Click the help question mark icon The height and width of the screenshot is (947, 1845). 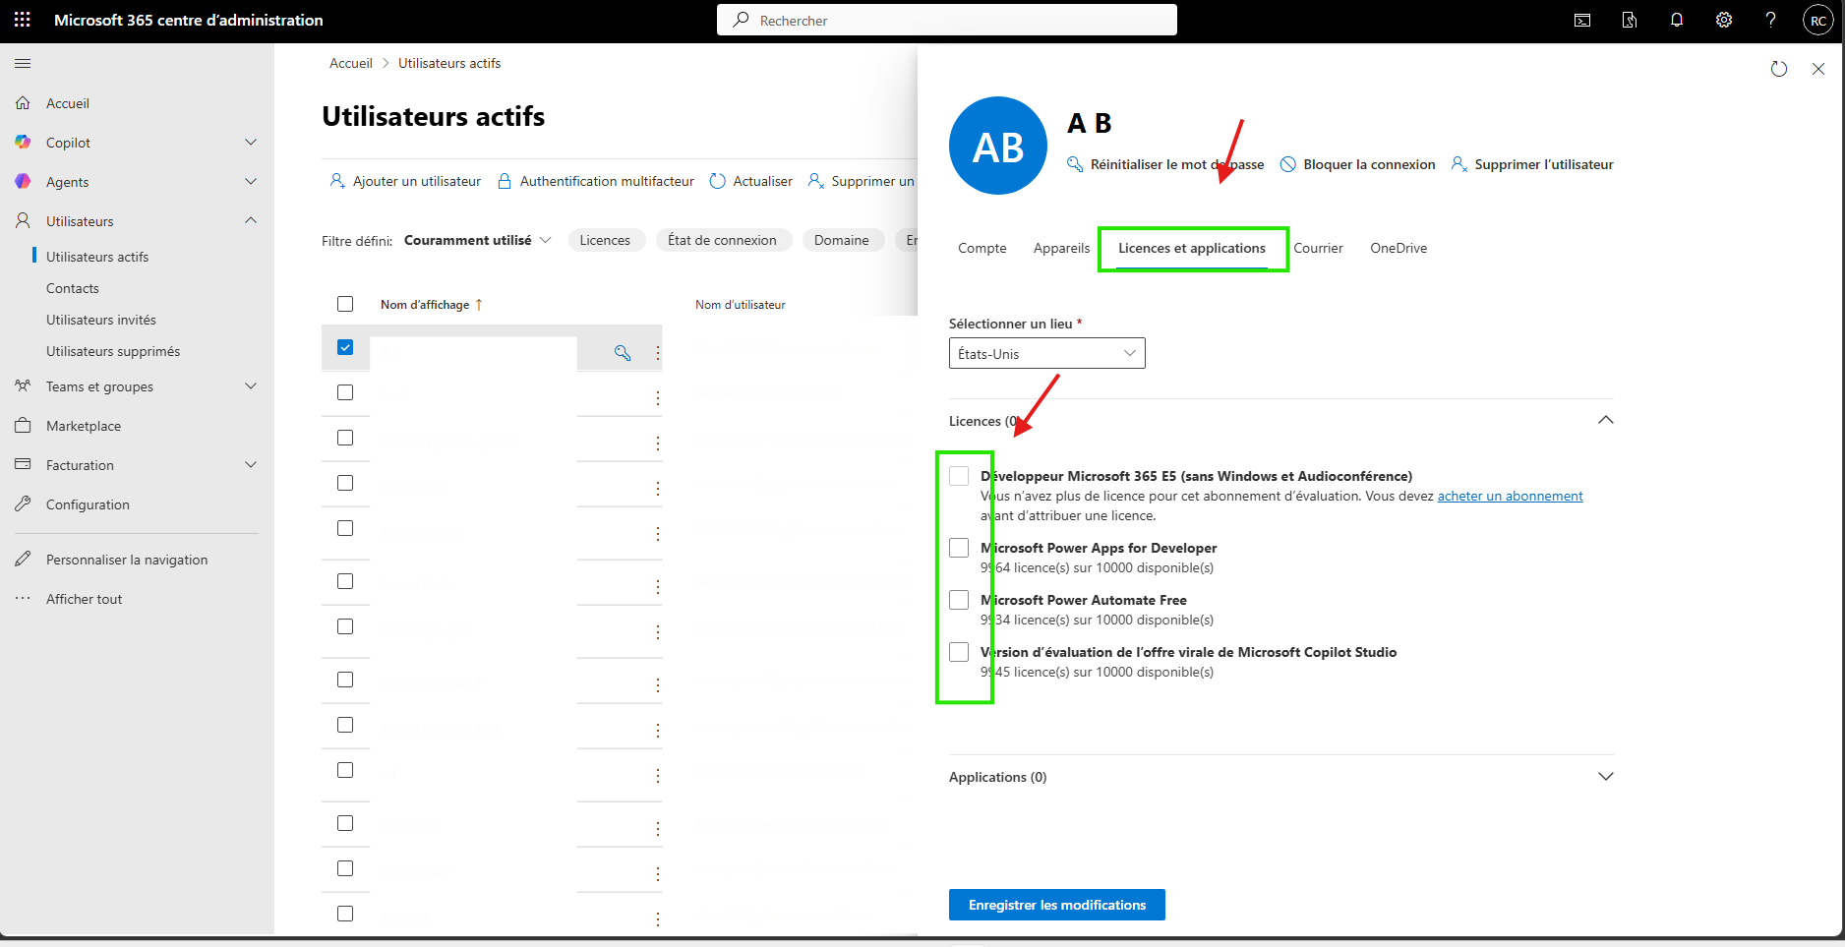coord(1771,20)
